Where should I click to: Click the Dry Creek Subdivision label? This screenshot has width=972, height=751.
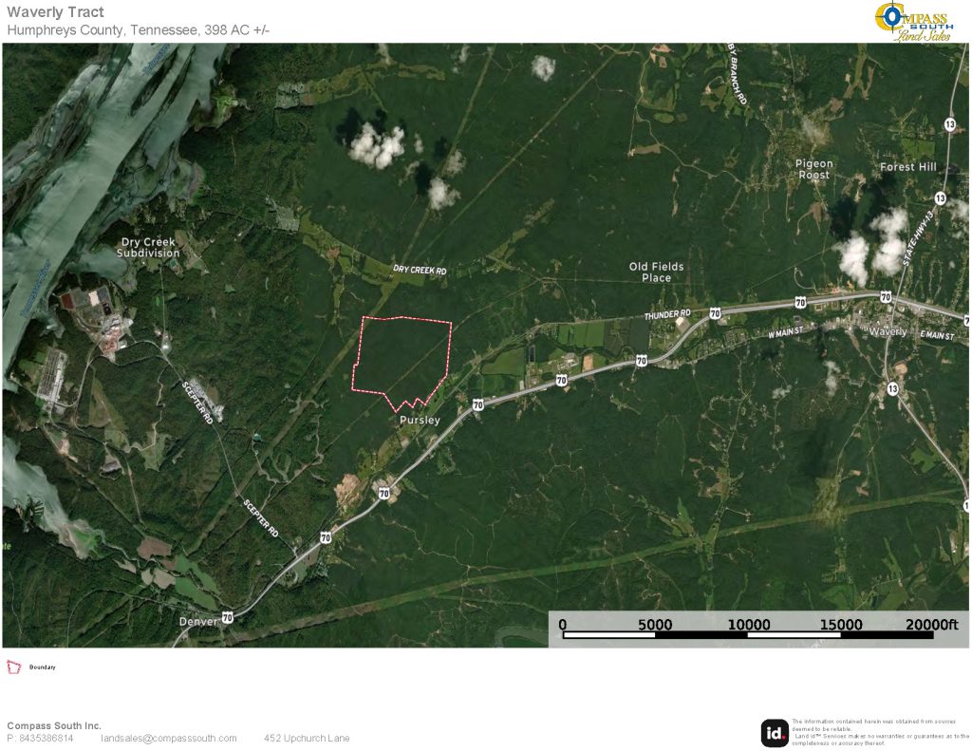(x=148, y=248)
